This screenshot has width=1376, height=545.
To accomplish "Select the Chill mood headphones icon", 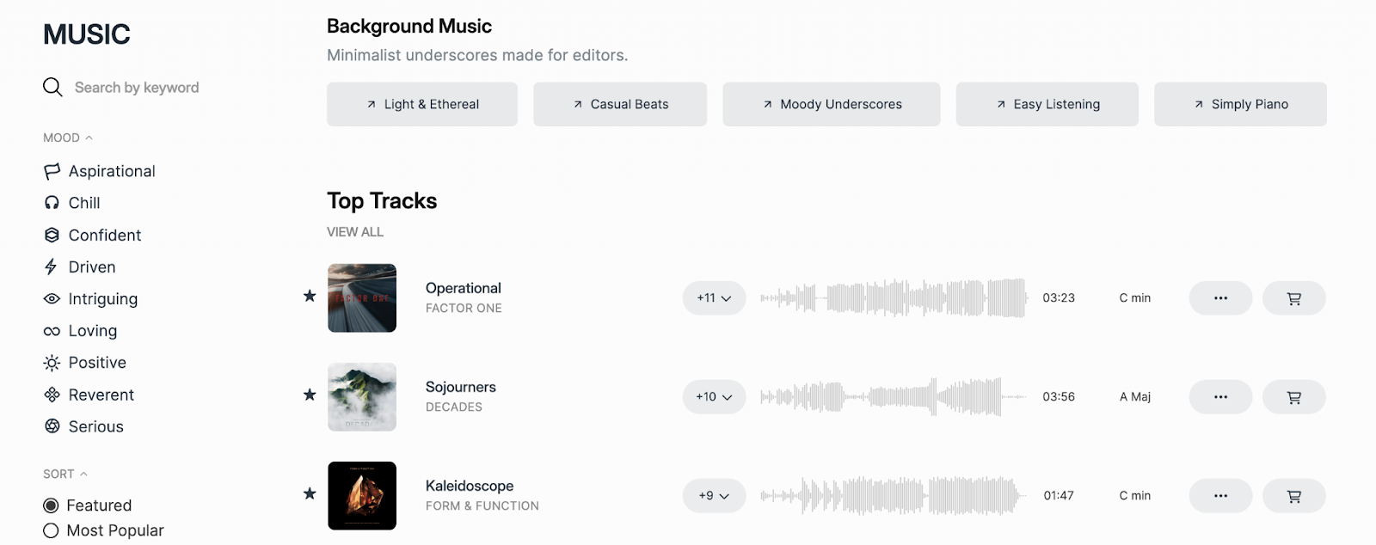I will (x=52, y=202).
